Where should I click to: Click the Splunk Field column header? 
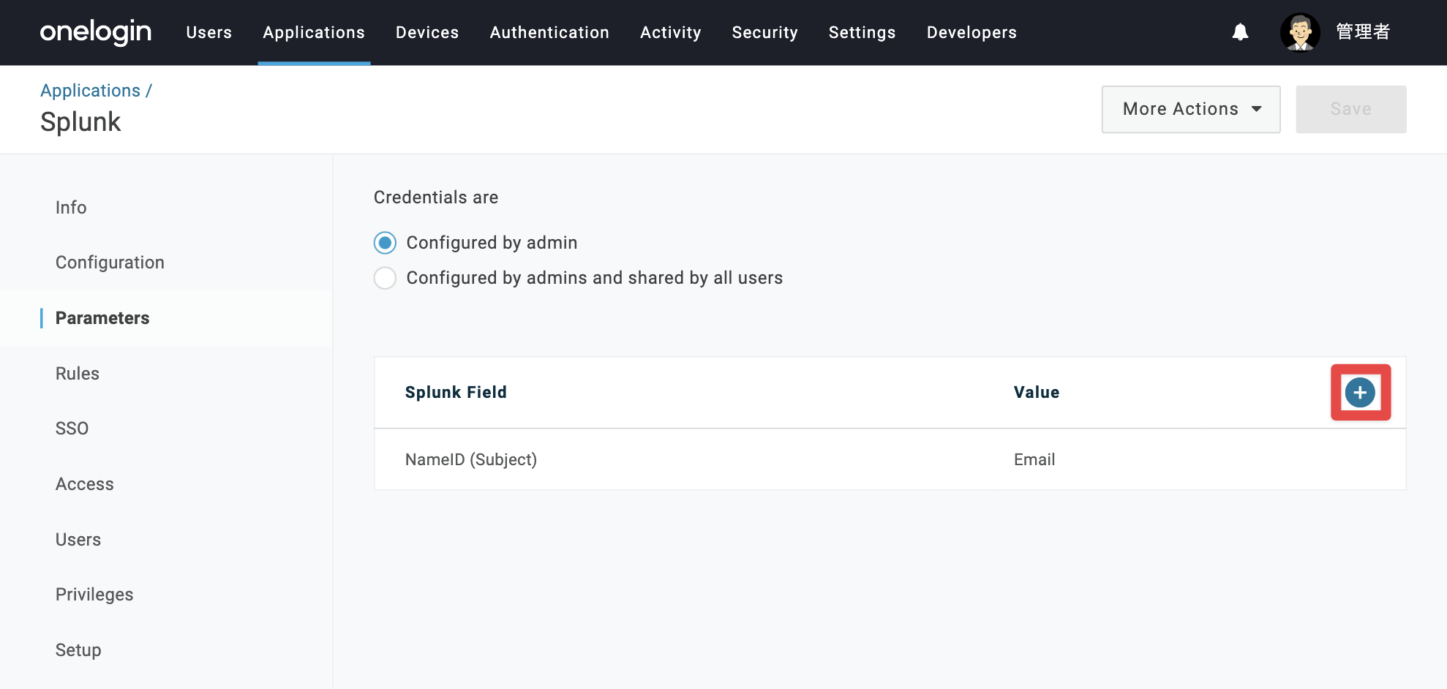pyautogui.click(x=456, y=392)
